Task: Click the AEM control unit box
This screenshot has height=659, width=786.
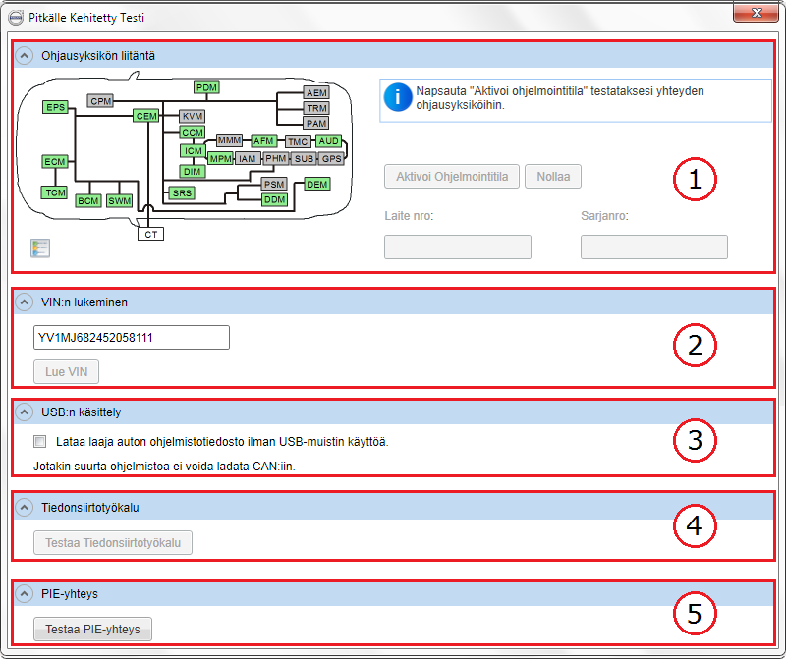Action: pos(316,92)
